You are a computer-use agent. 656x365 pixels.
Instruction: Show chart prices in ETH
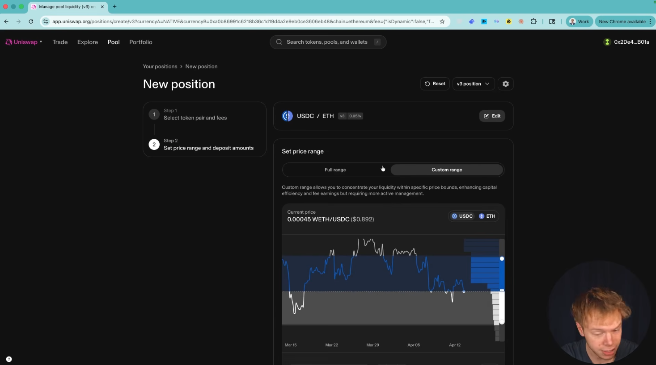pyautogui.click(x=487, y=216)
